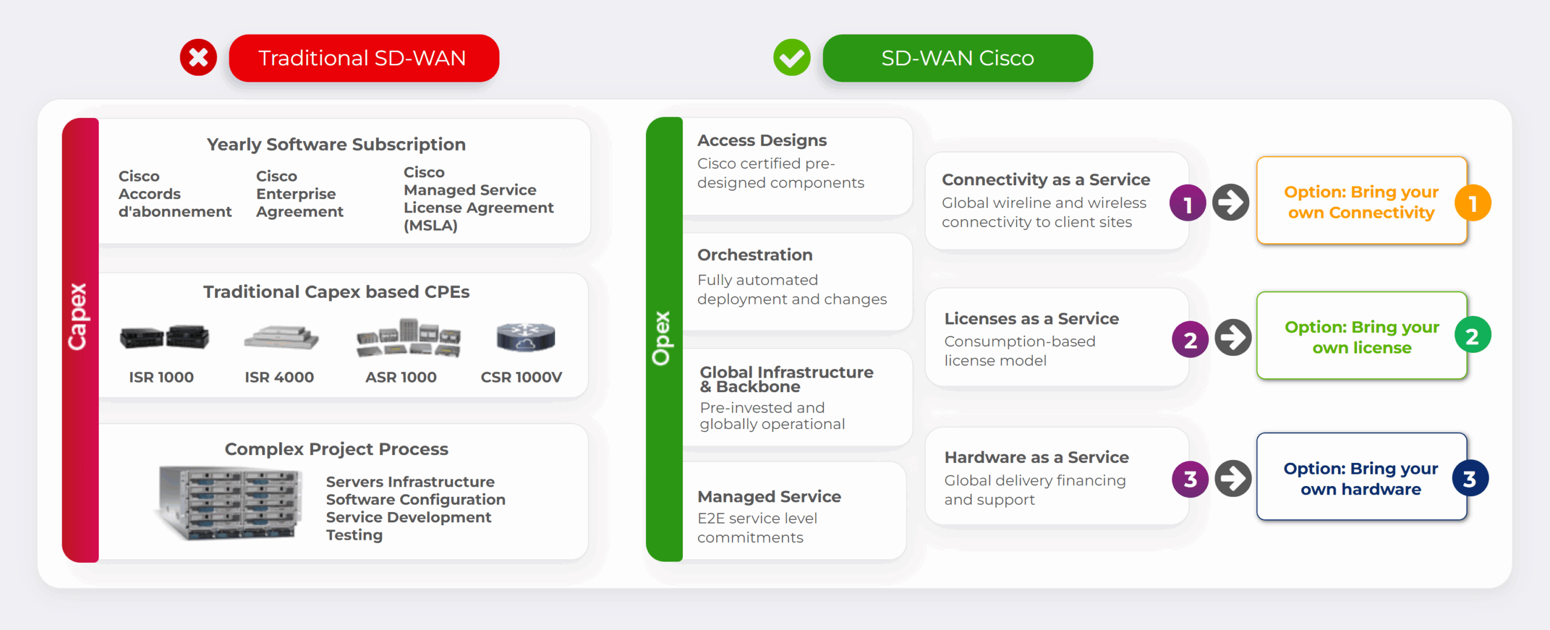This screenshot has height=630, width=1550.
Task: Click the arrow icon next to Licenses as a Service
Action: click(x=1233, y=338)
